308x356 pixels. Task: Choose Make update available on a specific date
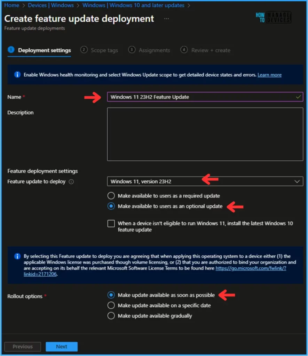[111, 305]
